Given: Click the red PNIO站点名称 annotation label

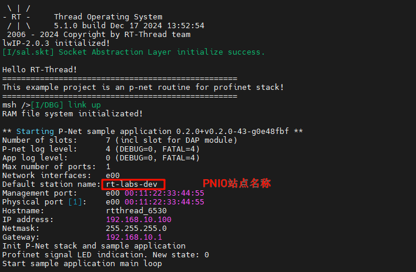Looking at the screenshot, I should (x=237, y=183).
